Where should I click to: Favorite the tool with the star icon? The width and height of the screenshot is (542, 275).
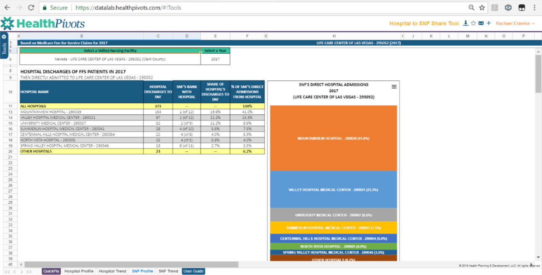[473, 23]
